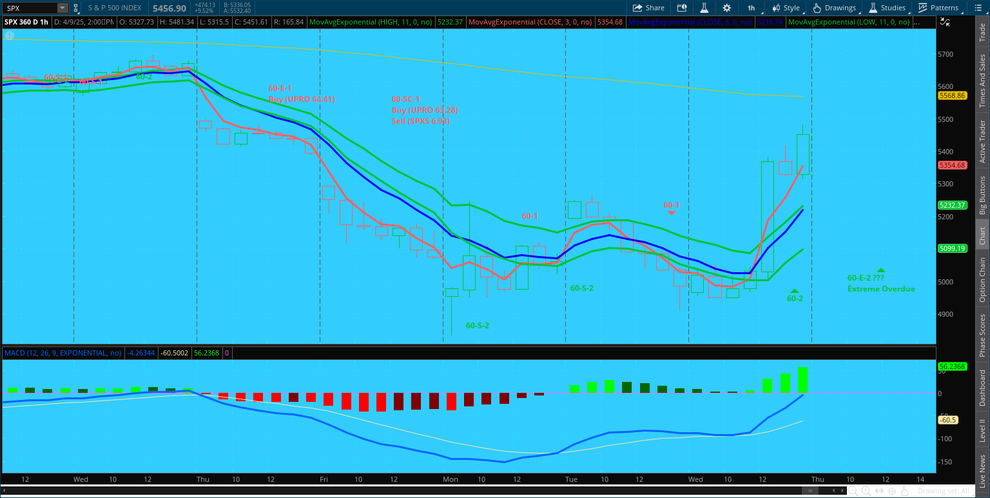
Task: Open the Times And Sales side tab
Action: click(982, 80)
